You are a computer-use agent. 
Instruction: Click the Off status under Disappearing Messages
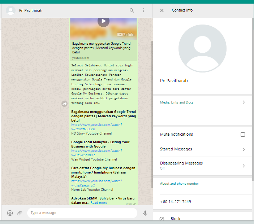pyautogui.click(x=162, y=168)
